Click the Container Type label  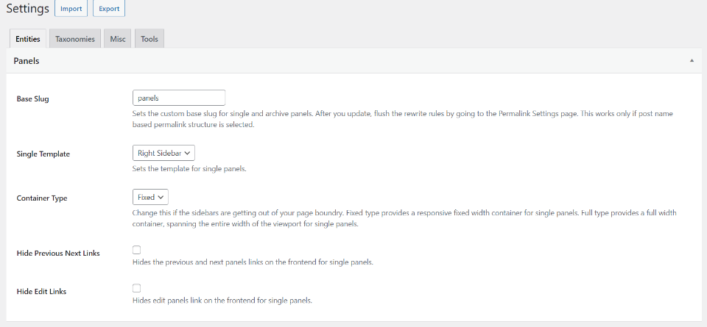pyautogui.click(x=42, y=198)
